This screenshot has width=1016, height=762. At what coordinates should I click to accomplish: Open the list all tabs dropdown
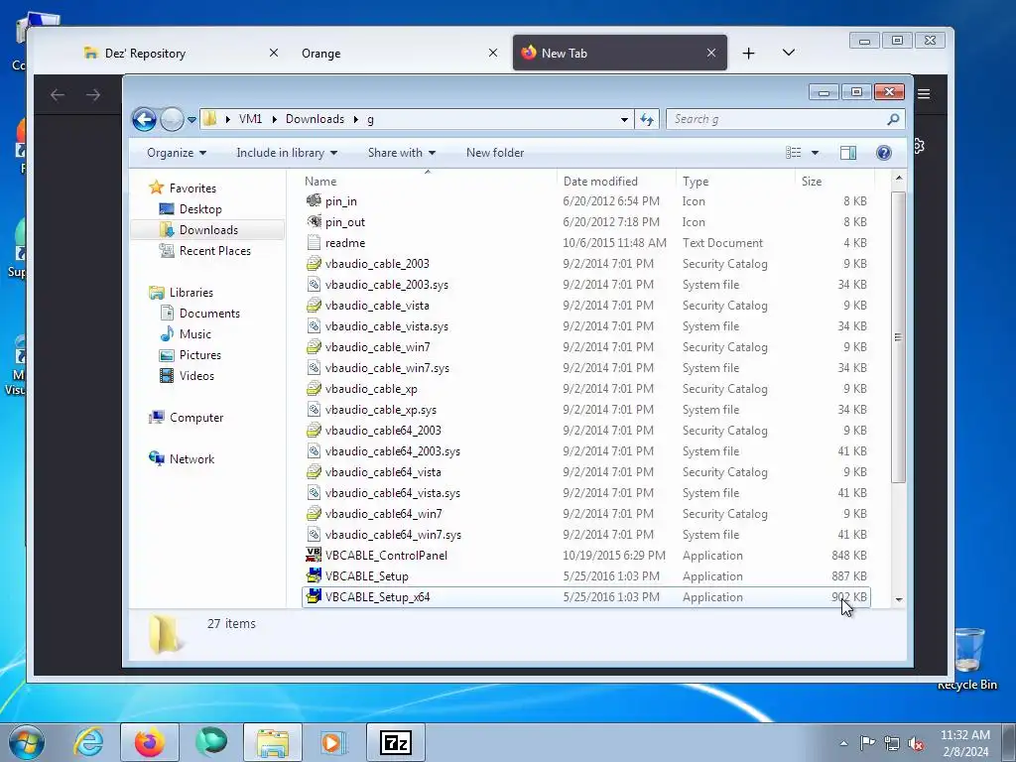[x=789, y=54]
